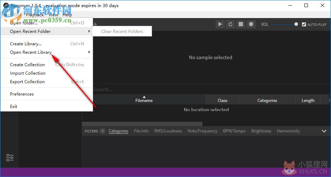Choose Import Collection from the menu
Viewport: 331px width, 177px height.
pyautogui.click(x=47, y=73)
